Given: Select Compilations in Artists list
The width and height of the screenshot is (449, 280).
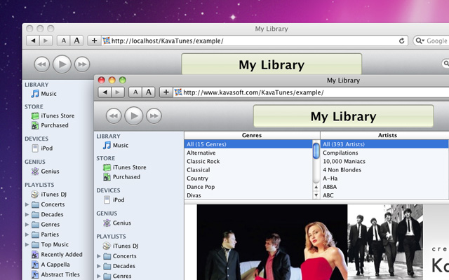Looking at the screenshot, I should 384,153.
